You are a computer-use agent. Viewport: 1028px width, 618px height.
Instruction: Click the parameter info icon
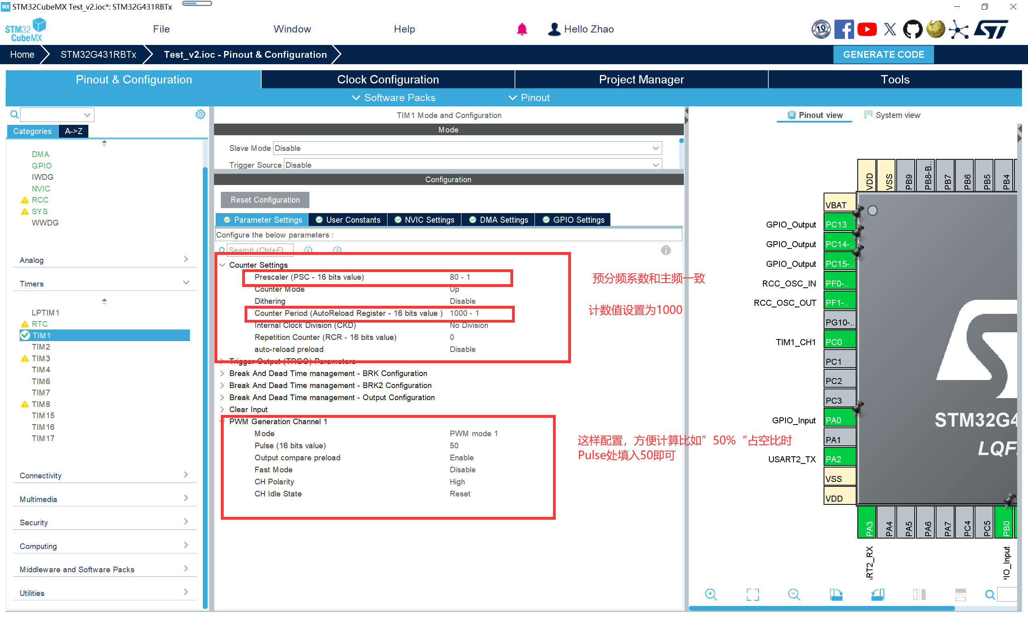[665, 250]
